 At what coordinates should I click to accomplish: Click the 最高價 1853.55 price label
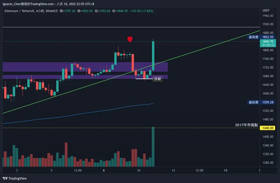pos(261,37)
